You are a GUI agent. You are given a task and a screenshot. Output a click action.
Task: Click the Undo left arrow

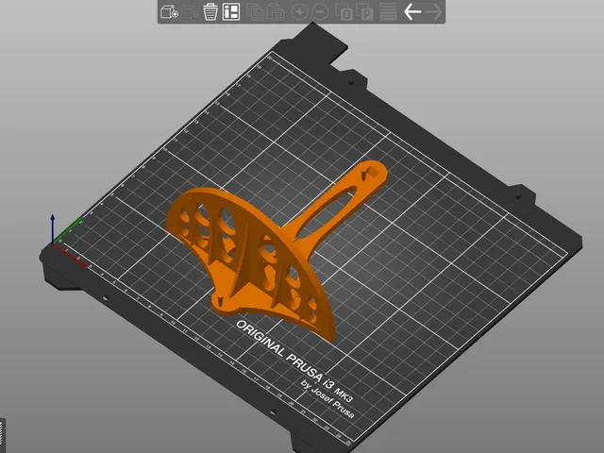coord(412,12)
